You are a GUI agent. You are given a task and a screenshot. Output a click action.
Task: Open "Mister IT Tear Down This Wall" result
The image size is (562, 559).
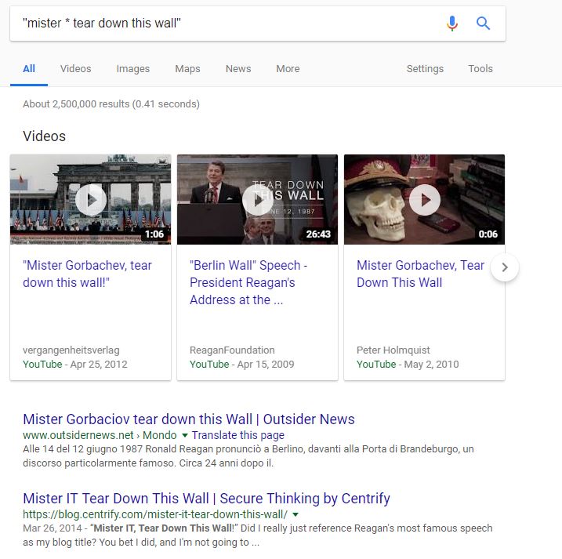tap(206, 498)
